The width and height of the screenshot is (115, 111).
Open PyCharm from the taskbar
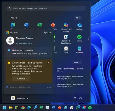[x=17, y=108]
